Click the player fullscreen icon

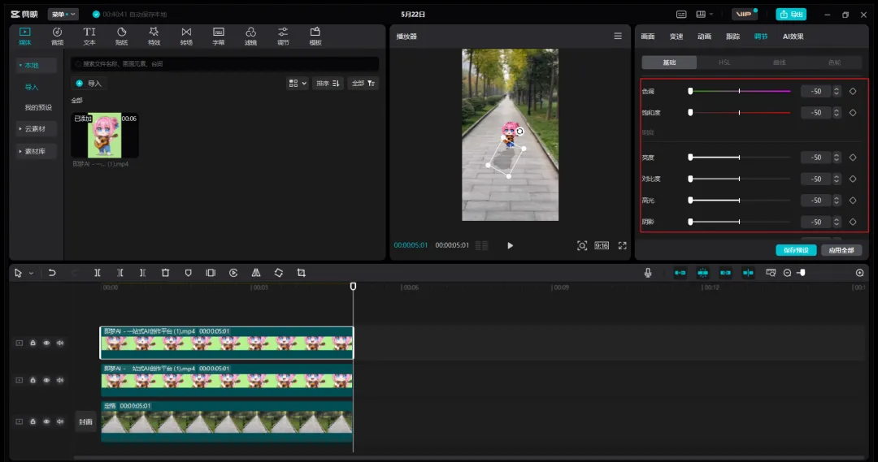tap(622, 245)
